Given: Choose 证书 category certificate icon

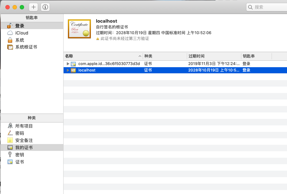Looking at the screenshot, I should click(x=10, y=162).
